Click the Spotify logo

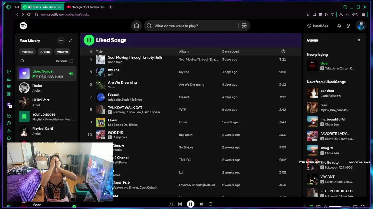[x=23, y=26]
